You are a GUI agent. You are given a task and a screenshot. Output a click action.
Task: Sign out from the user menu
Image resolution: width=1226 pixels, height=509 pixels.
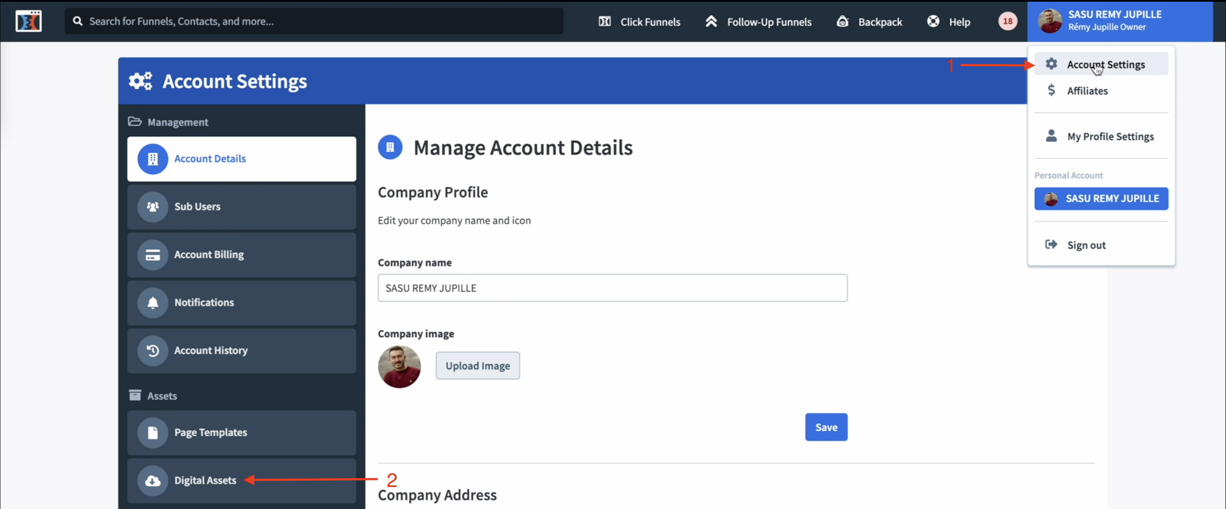point(1086,245)
